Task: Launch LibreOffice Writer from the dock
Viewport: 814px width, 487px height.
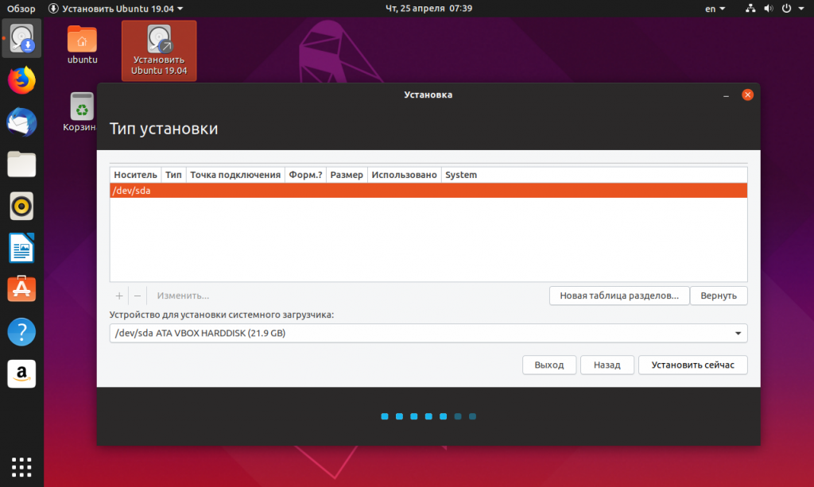Action: tap(21, 248)
